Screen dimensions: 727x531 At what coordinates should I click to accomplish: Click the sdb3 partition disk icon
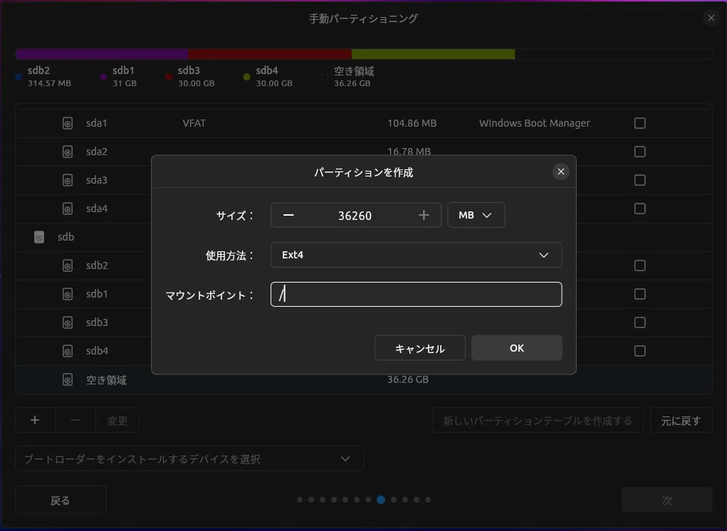(68, 322)
